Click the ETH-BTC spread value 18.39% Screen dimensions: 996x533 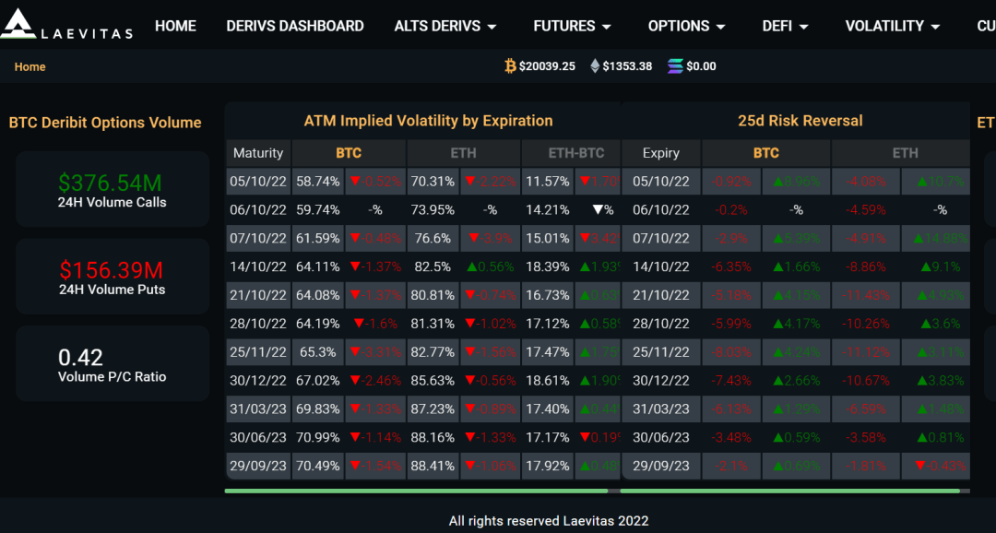[548, 266]
